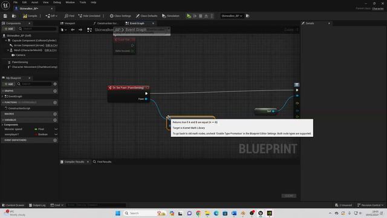This screenshot has width=387, height=218.
Task: Click the graph bookmarks dropdown icon
Action: click(63, 30)
